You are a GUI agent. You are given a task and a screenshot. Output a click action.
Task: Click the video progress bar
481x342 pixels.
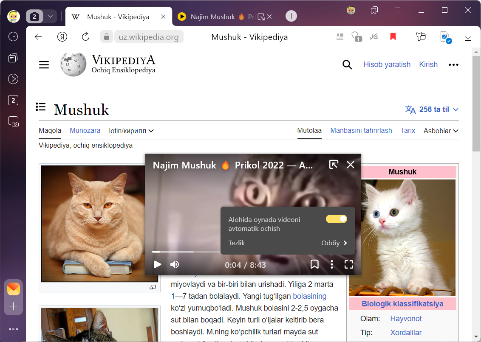pos(187,252)
